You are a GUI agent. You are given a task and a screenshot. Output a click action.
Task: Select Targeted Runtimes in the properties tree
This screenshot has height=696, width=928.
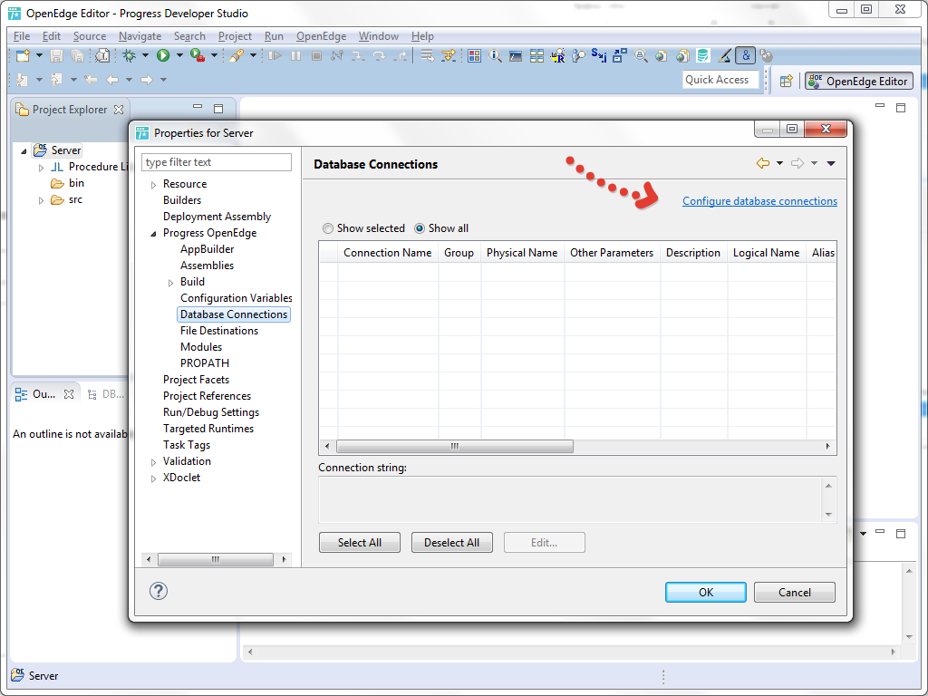point(208,429)
